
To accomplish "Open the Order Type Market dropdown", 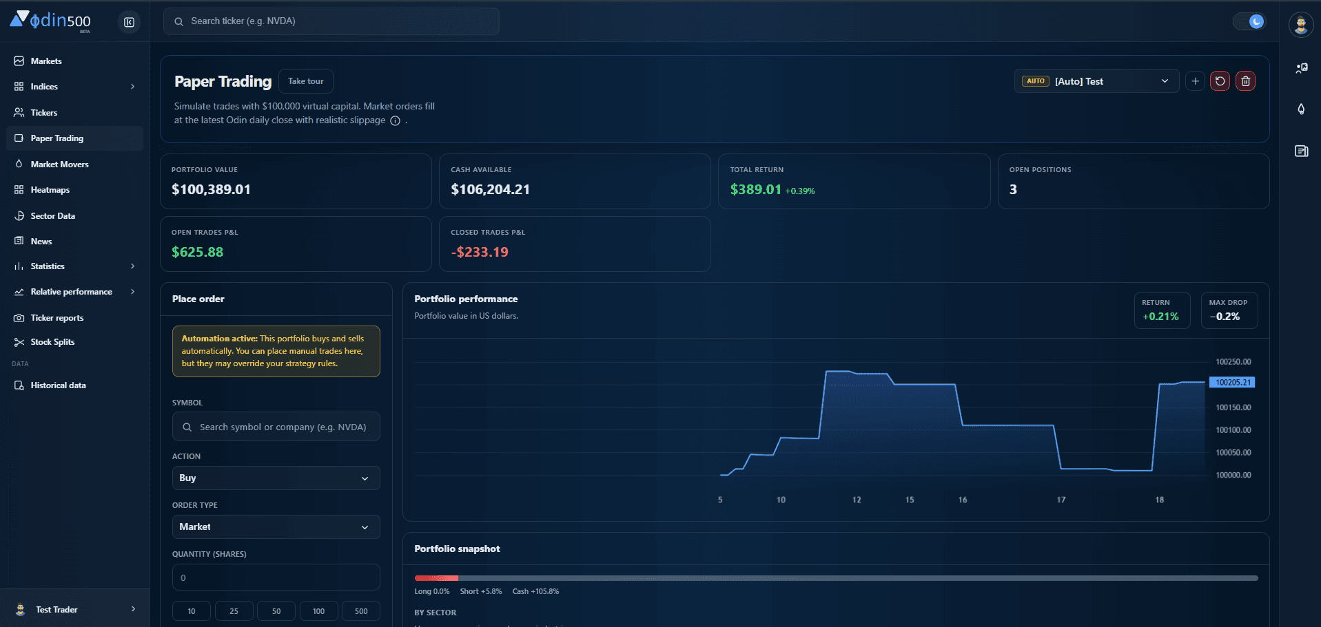I will click(276, 527).
